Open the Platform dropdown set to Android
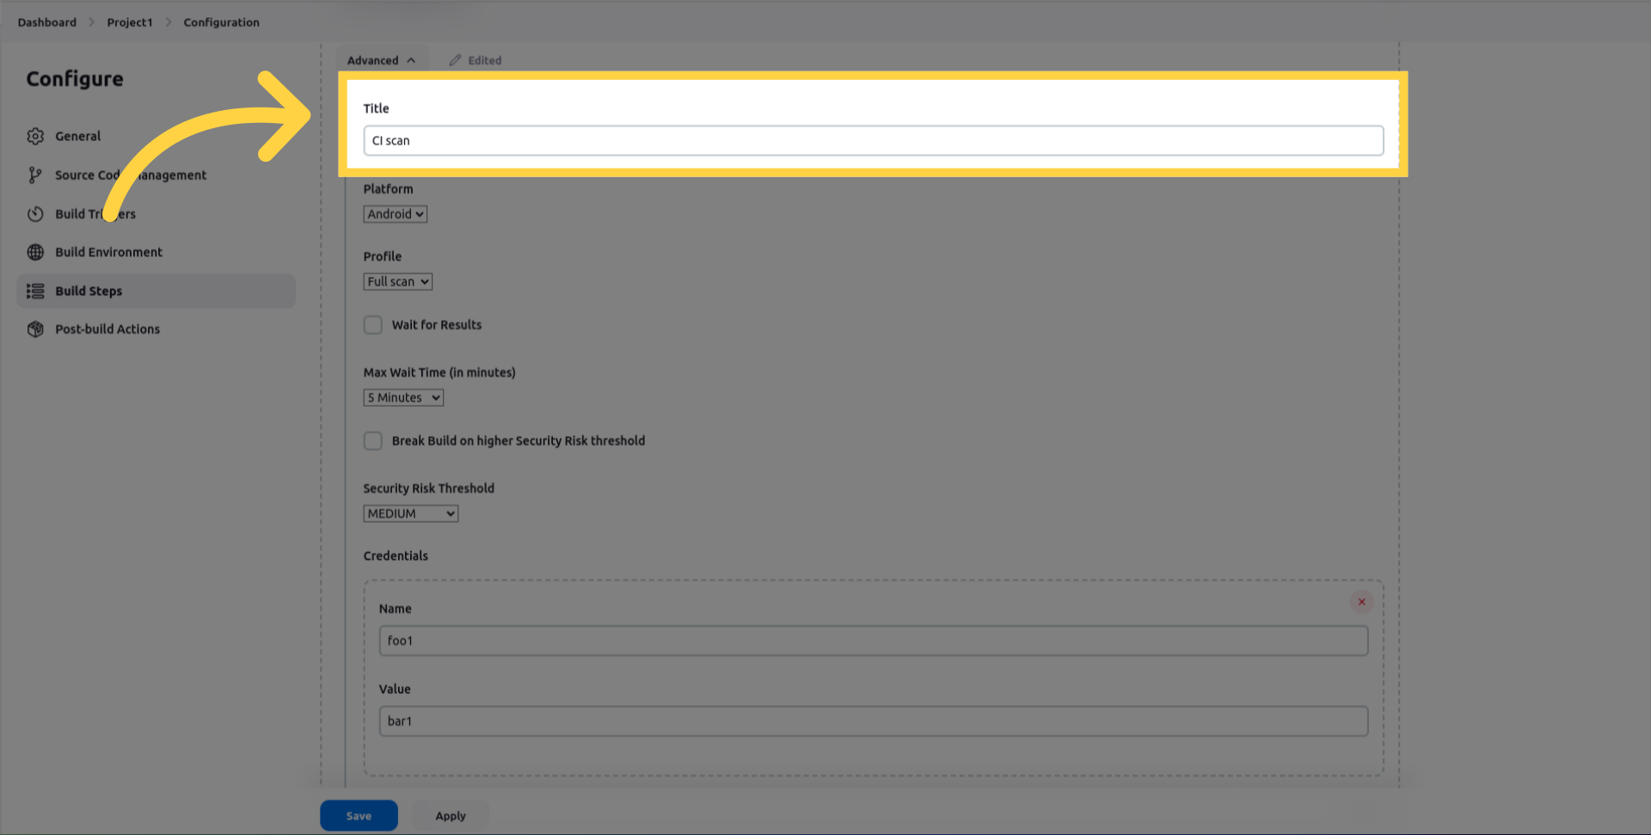This screenshot has width=1651, height=835. tap(395, 214)
